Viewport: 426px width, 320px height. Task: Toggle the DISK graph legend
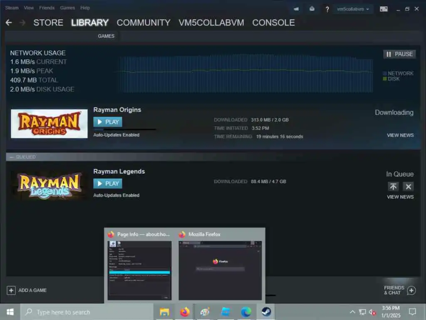pyautogui.click(x=391, y=79)
